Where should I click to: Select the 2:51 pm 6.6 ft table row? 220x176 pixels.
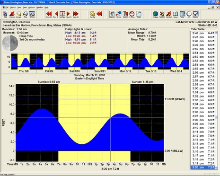pyautogui.click(x=203, y=53)
